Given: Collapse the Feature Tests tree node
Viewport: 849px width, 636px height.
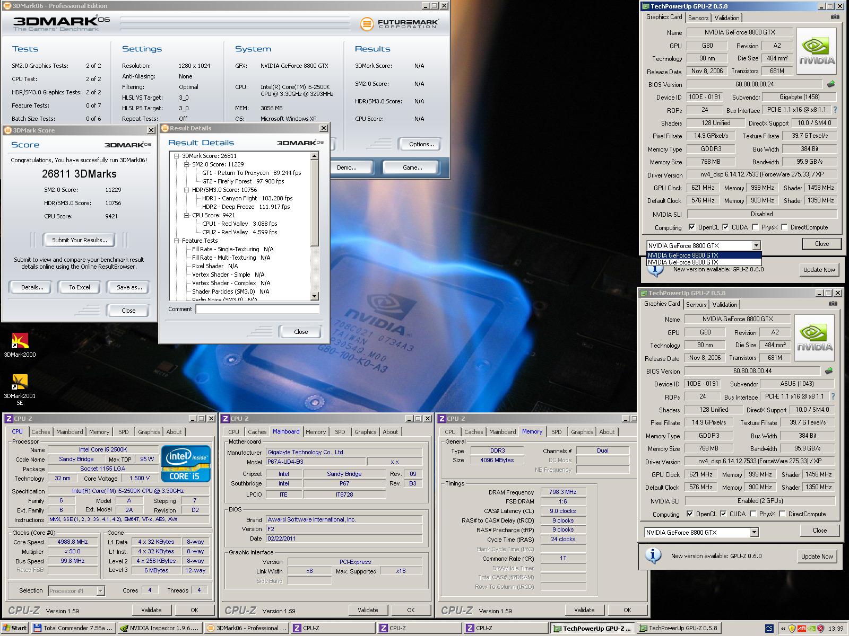Looking at the screenshot, I should coord(177,241).
